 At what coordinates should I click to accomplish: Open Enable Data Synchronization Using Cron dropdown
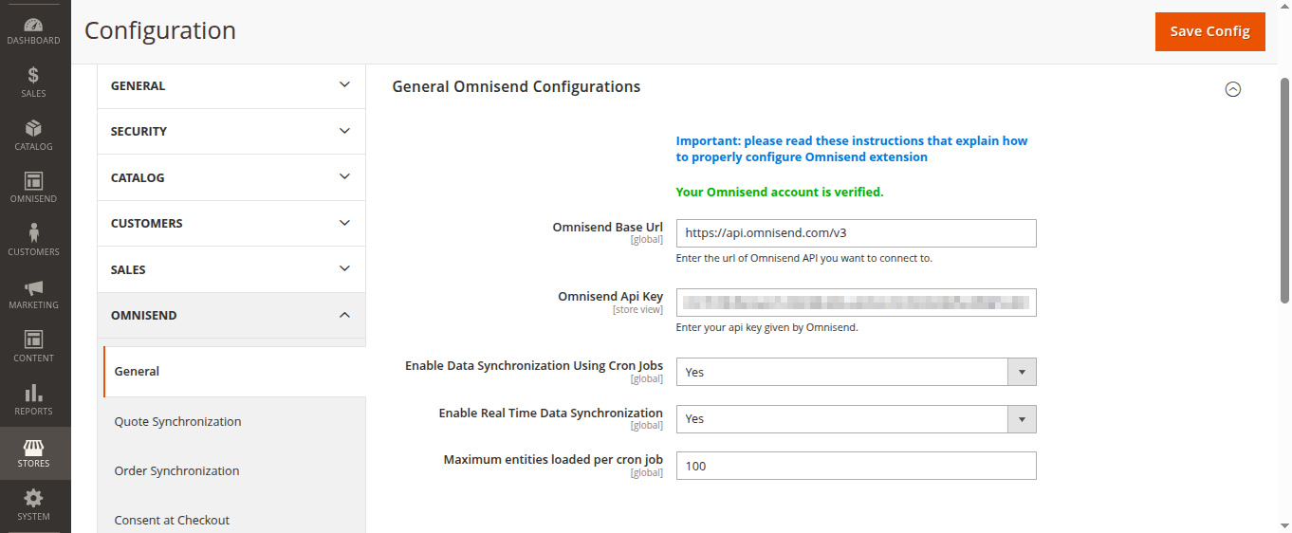[x=856, y=372]
